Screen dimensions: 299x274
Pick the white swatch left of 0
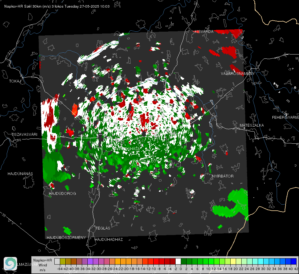[178, 262]
